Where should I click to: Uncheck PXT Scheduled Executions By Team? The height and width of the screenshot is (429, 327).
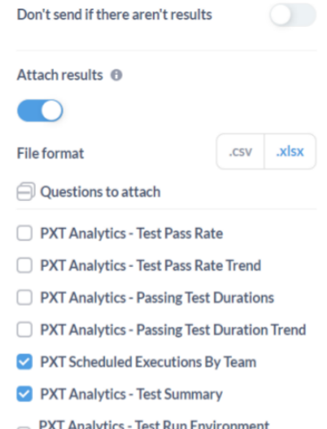coord(24,362)
